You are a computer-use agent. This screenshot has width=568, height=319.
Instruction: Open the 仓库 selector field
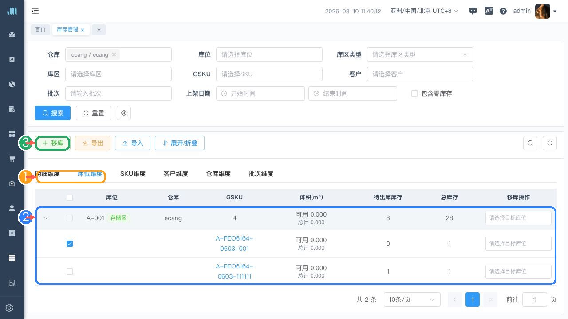click(118, 54)
